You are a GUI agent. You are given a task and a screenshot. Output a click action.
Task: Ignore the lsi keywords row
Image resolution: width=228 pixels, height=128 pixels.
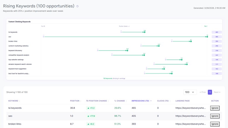point(215,108)
